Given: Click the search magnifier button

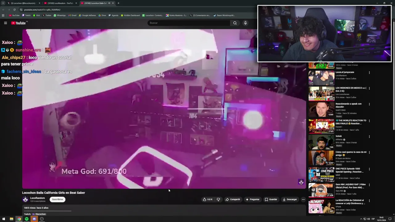Looking at the screenshot, I should (235, 23).
